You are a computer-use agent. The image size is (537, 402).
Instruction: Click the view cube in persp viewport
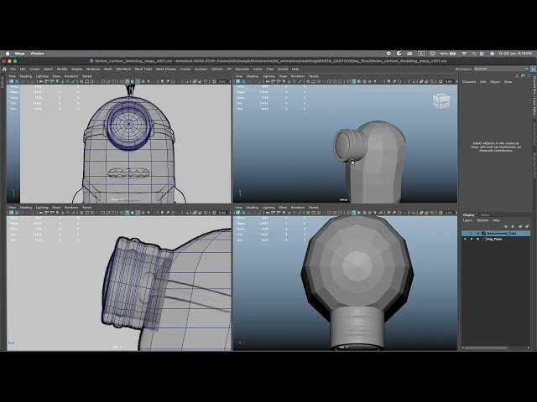click(x=441, y=101)
